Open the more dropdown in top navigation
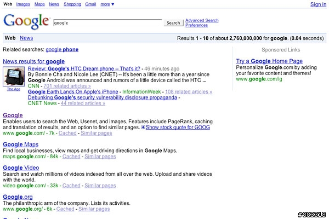329x219 pixels. coord(107,4)
